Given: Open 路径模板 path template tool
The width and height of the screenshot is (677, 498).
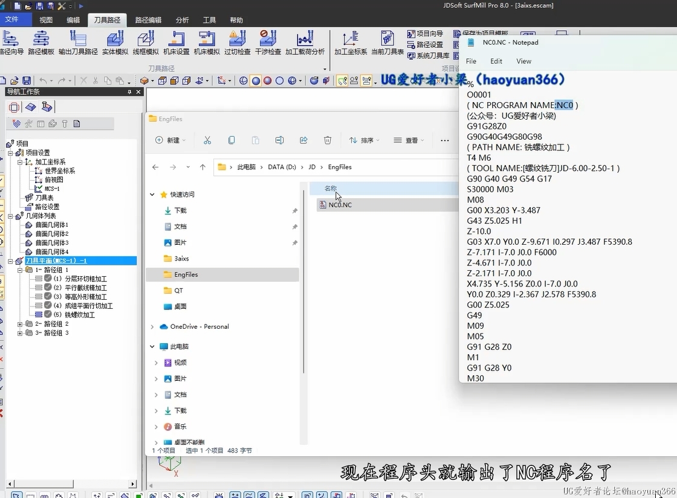Looking at the screenshot, I should click(x=41, y=43).
